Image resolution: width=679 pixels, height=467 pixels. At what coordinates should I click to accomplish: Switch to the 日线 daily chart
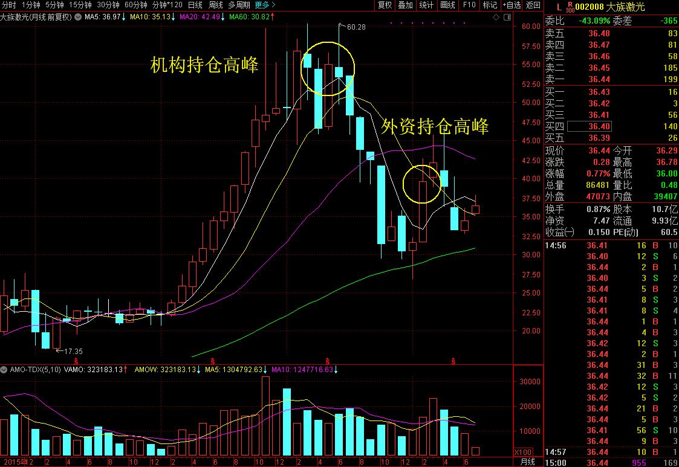[x=195, y=5]
